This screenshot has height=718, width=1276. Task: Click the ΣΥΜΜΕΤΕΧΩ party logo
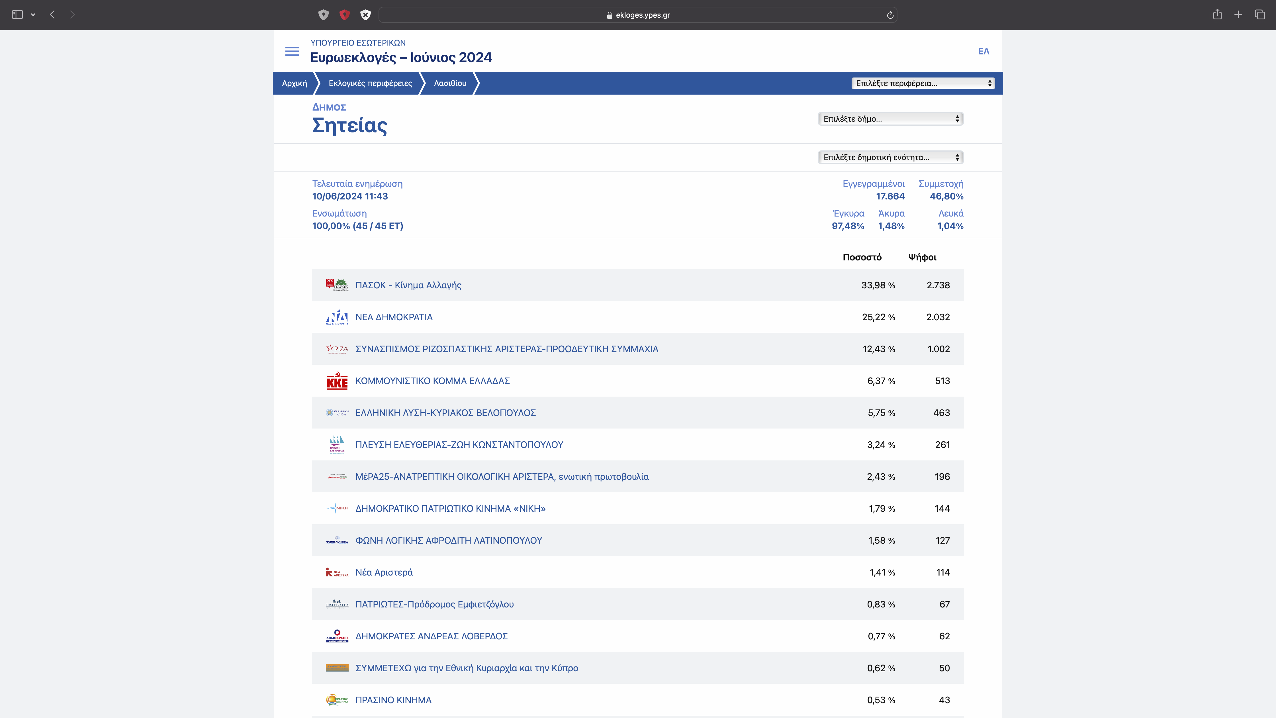[337, 668]
